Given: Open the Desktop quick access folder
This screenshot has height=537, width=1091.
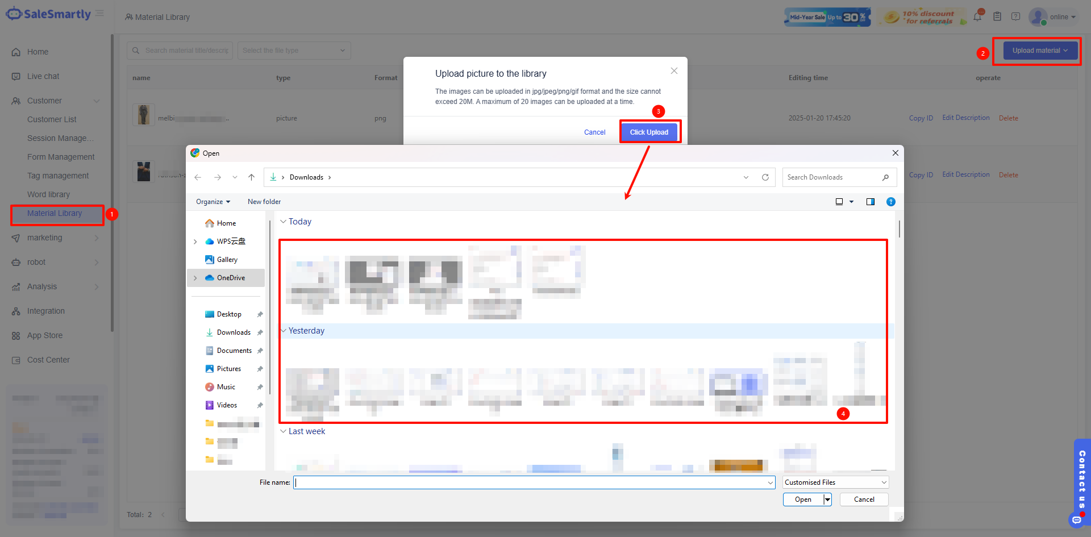Looking at the screenshot, I should click(x=228, y=314).
